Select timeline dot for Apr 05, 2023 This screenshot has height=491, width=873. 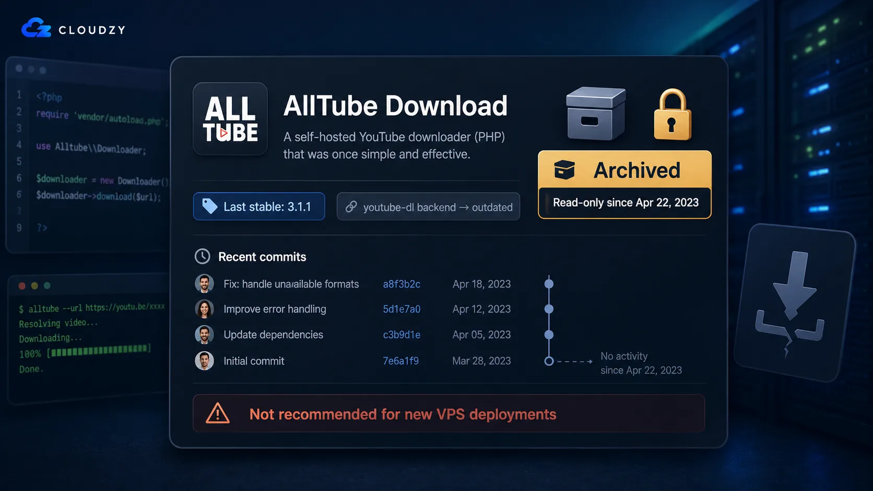tap(549, 334)
